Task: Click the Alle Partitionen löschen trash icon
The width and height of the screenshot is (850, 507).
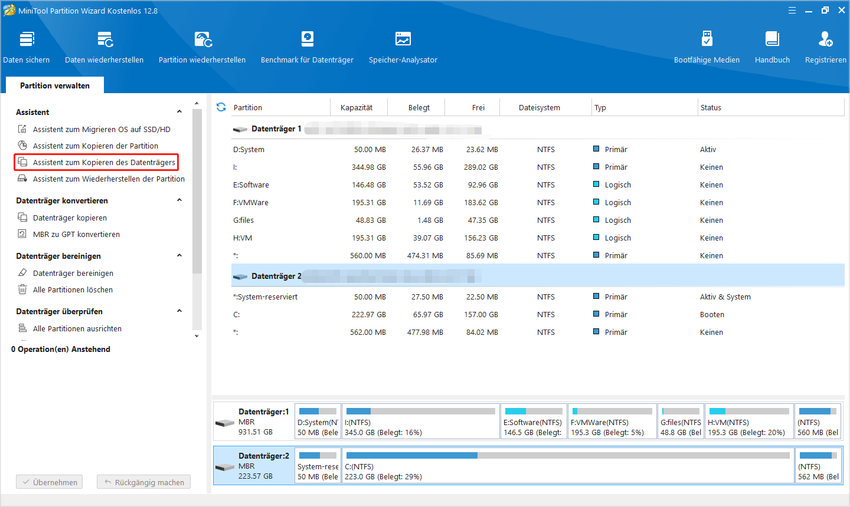Action: tap(22, 289)
